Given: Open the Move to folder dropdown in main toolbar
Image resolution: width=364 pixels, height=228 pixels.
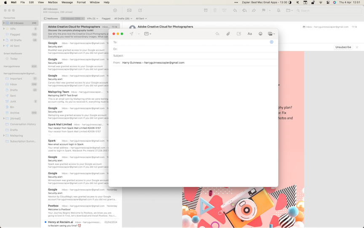Looking at the screenshot, I should (x=289, y=10).
